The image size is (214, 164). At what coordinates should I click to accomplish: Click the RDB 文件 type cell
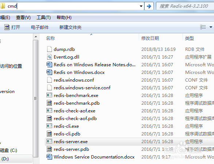coord(195,49)
